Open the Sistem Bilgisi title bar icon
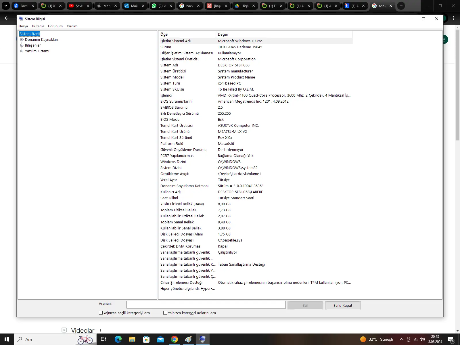The height and width of the screenshot is (345, 460). tap(21, 19)
